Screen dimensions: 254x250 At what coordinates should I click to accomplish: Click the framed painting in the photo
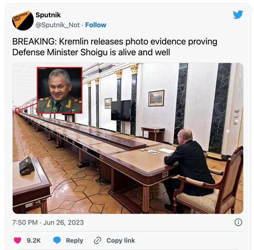pos(156,98)
